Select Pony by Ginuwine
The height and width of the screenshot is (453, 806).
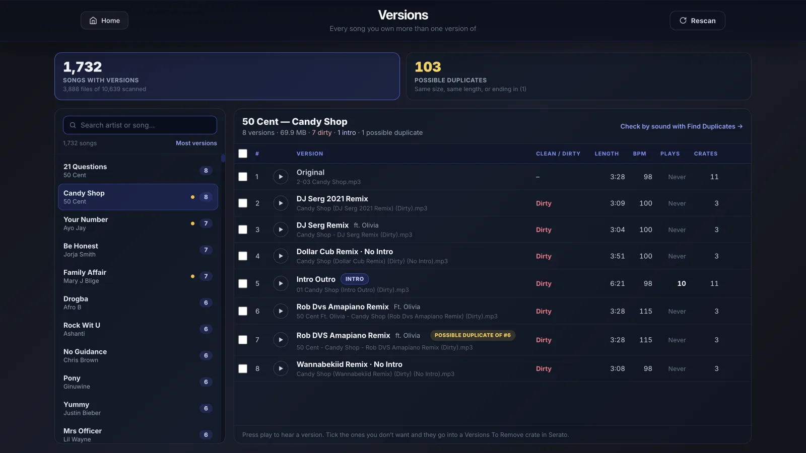tap(138, 382)
